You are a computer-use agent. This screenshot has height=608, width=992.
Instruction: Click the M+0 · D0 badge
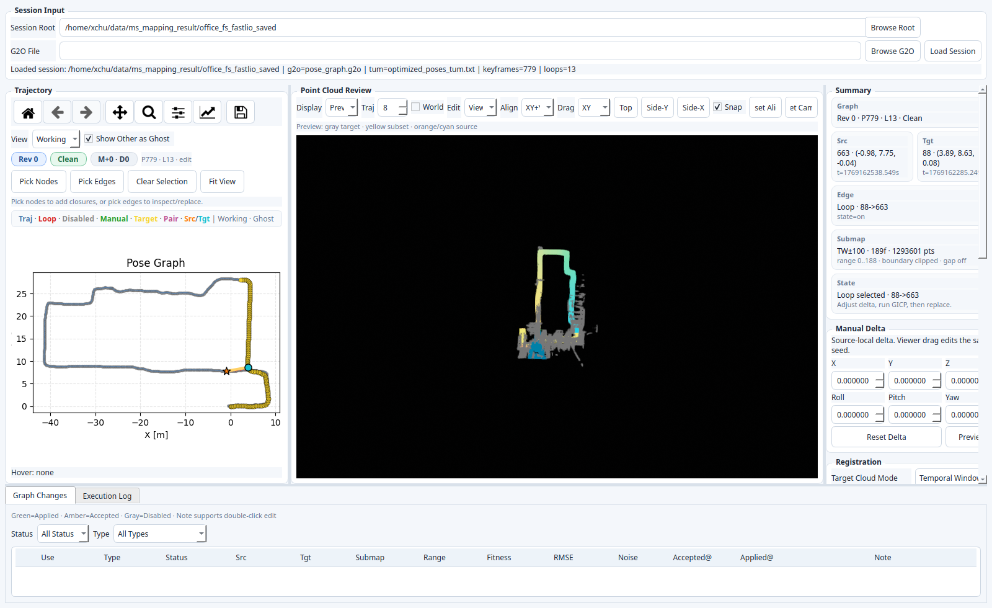click(x=113, y=159)
